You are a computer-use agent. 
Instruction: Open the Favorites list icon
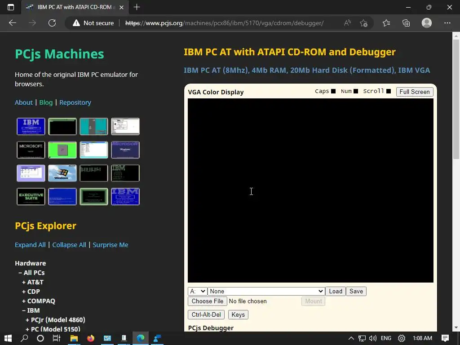[x=386, y=23]
